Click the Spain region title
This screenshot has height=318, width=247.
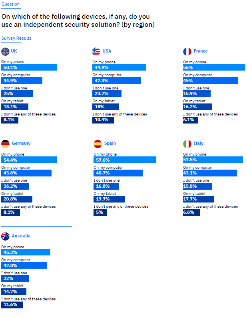[x=110, y=144]
